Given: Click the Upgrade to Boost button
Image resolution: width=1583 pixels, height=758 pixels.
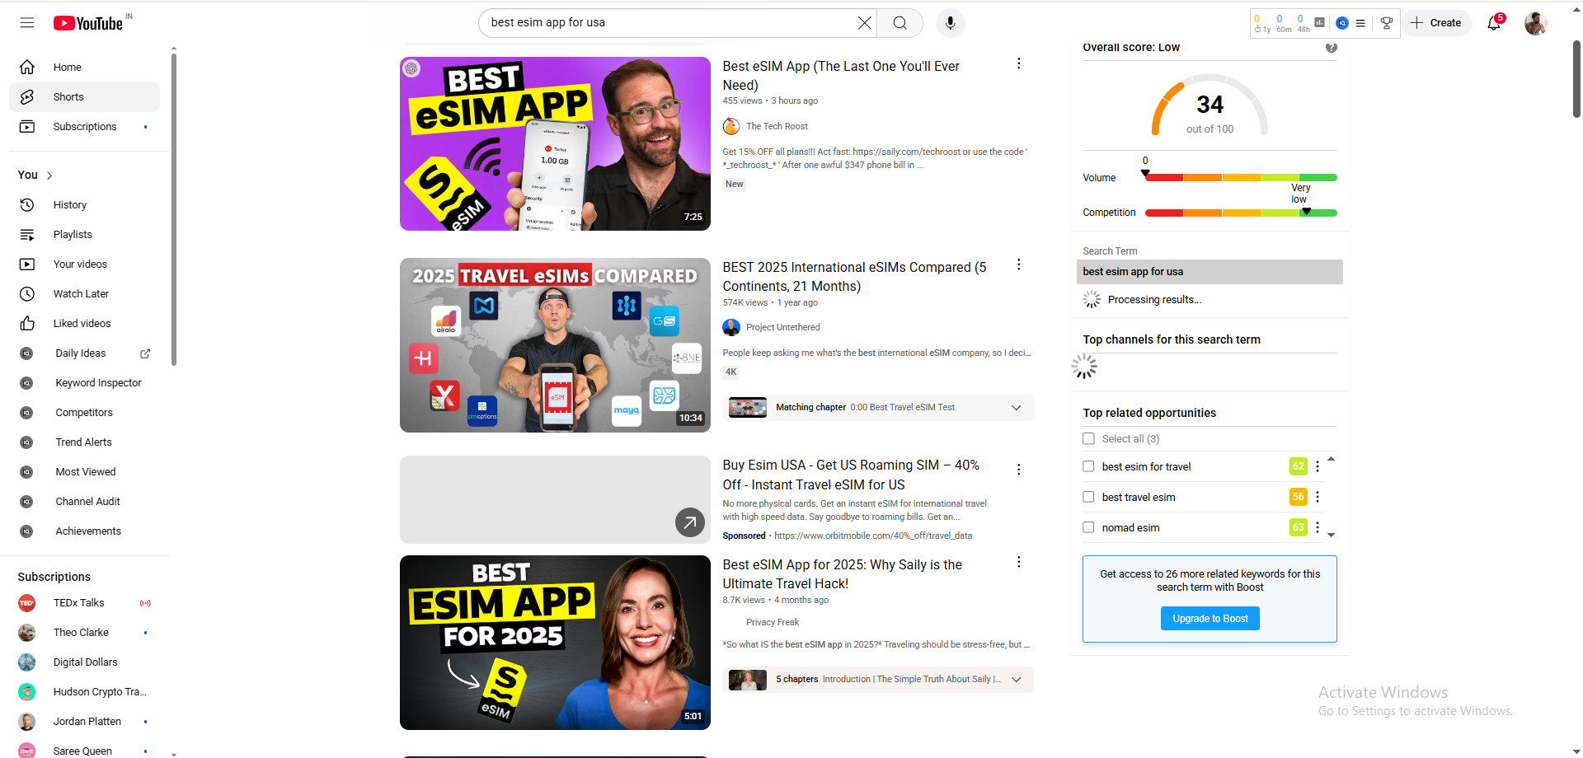Looking at the screenshot, I should (1210, 619).
